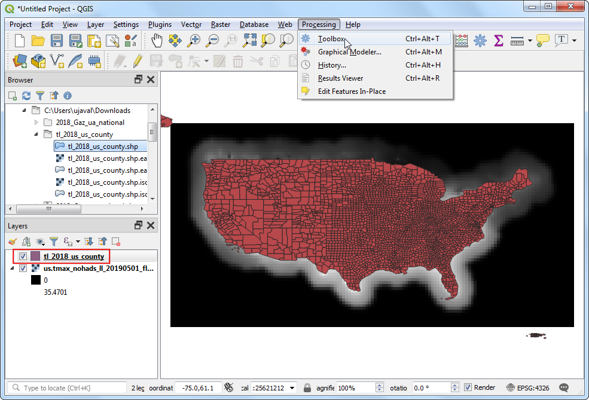This screenshot has width=589, height=400.
Task: Open the map scale dropdown
Action: [292, 387]
